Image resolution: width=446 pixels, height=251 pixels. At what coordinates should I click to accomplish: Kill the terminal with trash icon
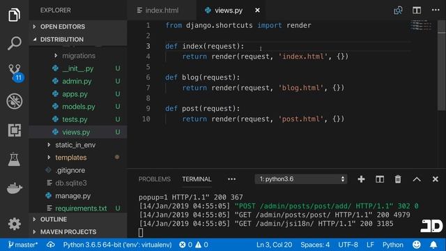398,179
